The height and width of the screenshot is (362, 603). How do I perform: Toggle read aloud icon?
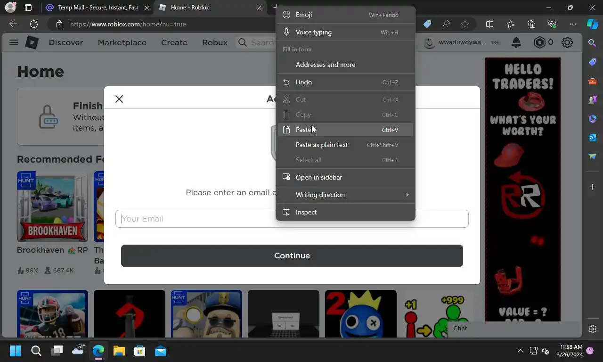tap(446, 24)
